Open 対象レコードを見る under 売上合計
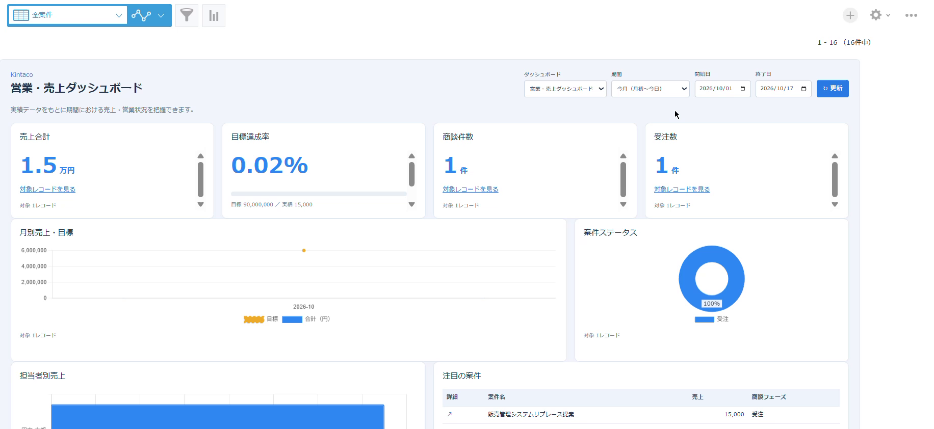The image size is (934, 429). tap(47, 190)
